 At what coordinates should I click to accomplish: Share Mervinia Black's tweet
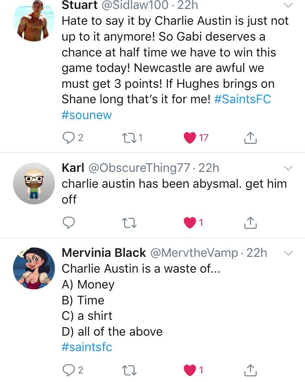[x=251, y=370]
